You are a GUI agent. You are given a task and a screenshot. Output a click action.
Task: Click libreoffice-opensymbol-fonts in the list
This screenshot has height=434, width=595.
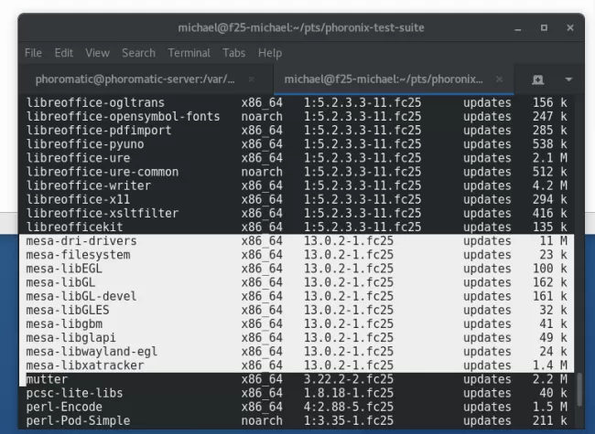click(123, 116)
